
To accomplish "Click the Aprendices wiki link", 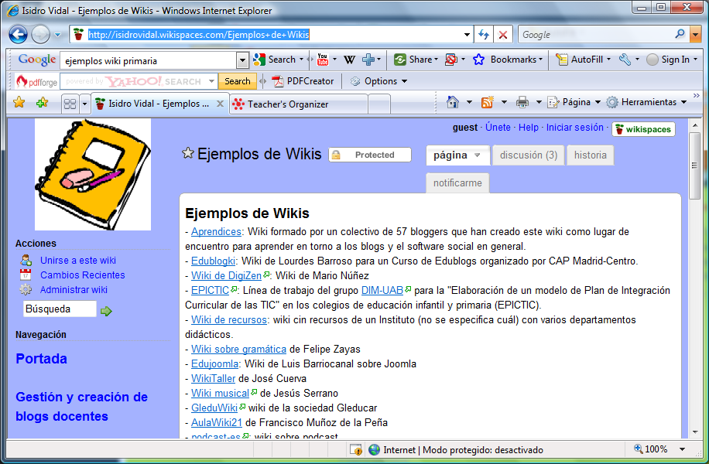I will pos(215,230).
